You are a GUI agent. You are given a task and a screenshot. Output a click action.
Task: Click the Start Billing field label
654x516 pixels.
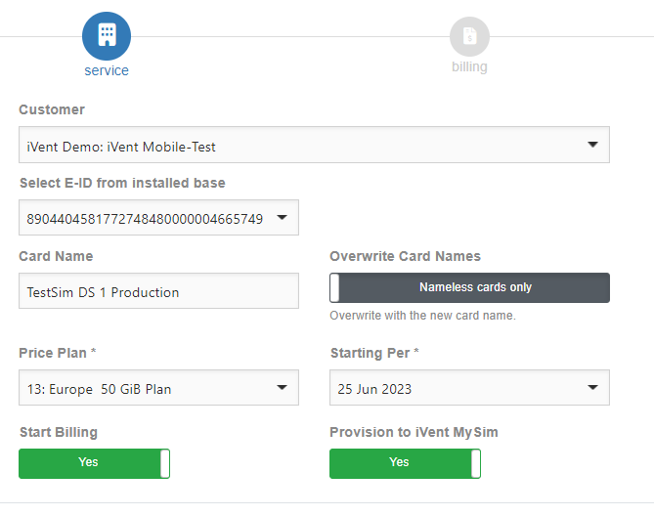[59, 432]
